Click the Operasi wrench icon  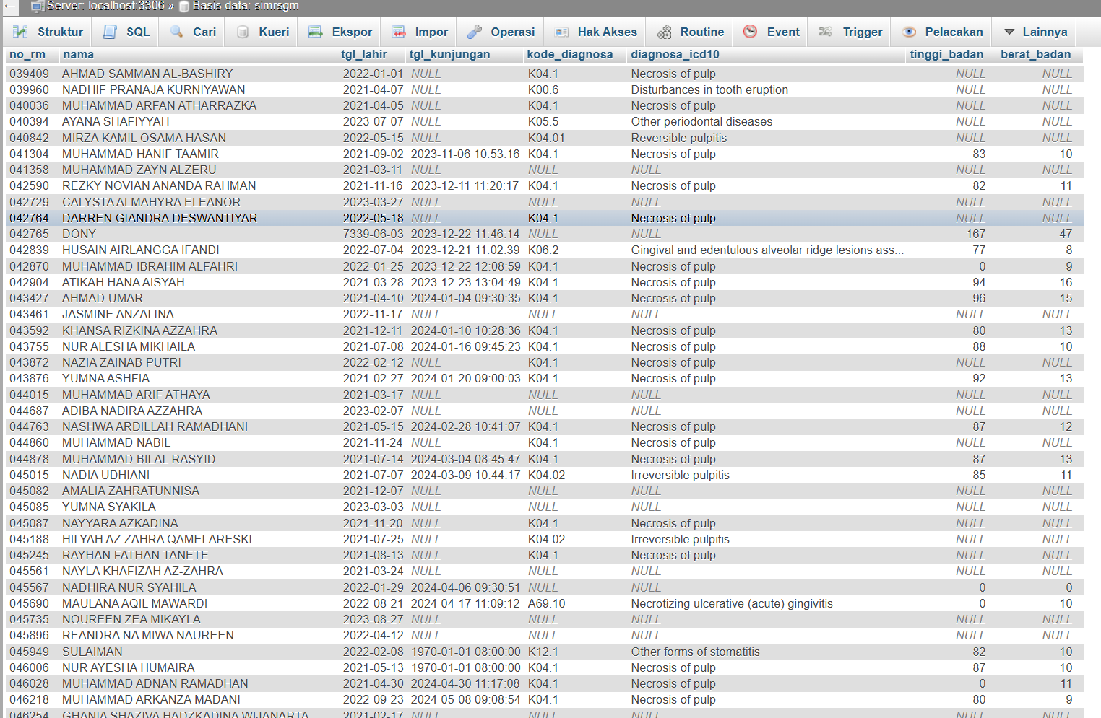point(474,32)
